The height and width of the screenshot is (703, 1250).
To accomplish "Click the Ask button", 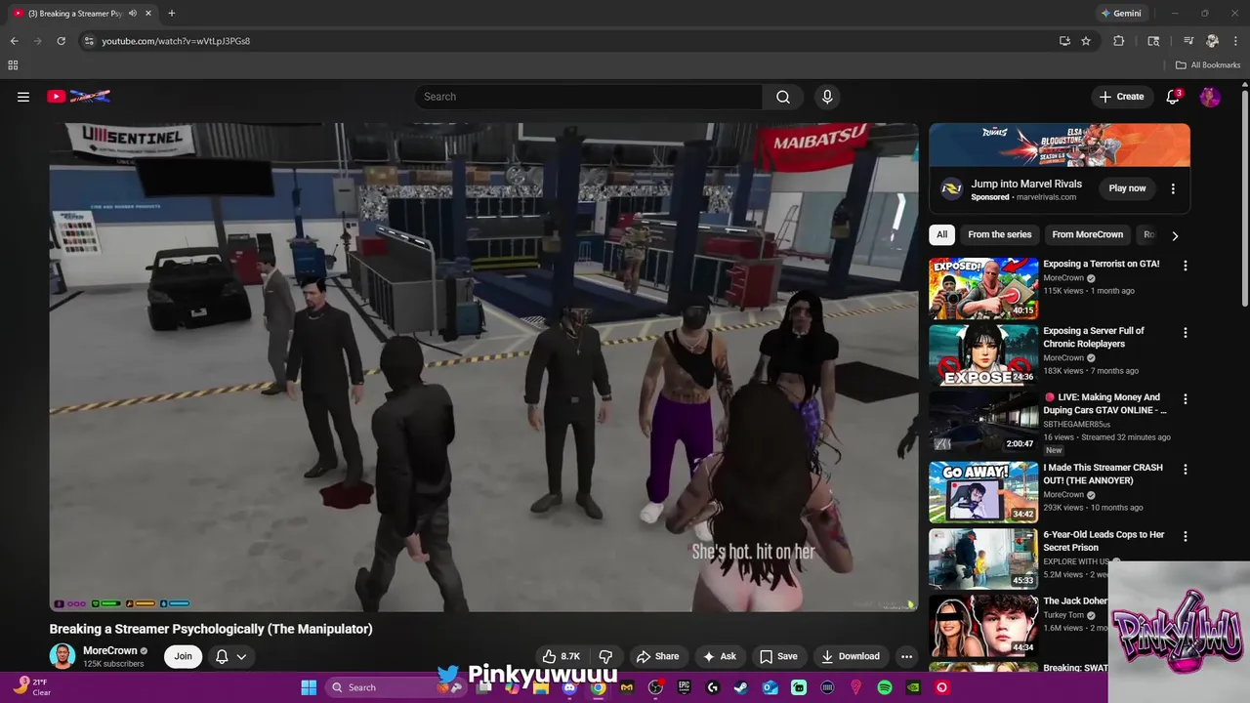I will click(720, 656).
